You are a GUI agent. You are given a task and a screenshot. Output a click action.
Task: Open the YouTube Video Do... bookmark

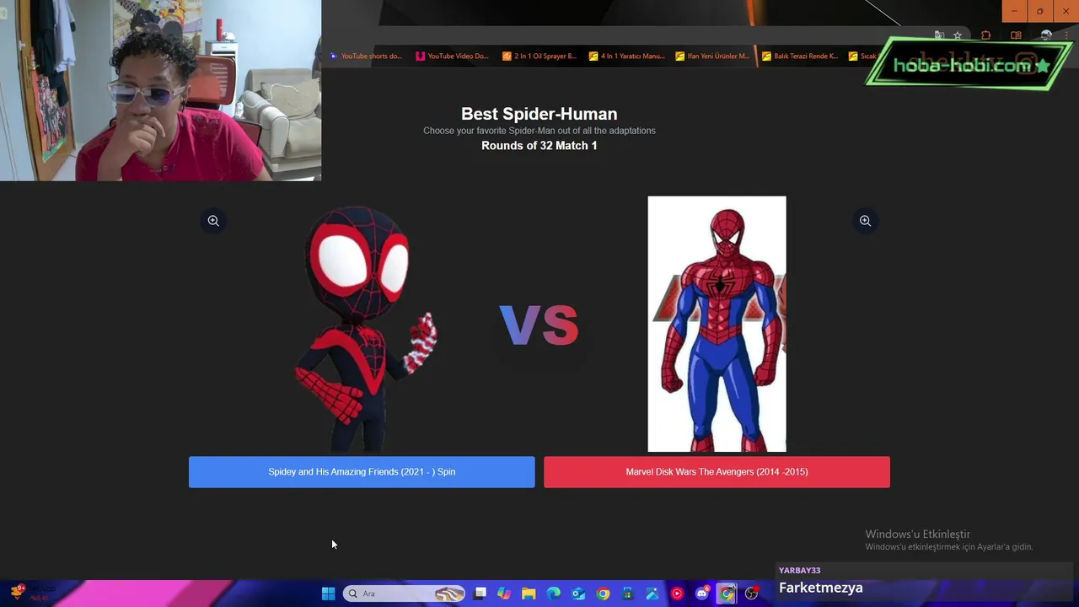[x=453, y=56]
